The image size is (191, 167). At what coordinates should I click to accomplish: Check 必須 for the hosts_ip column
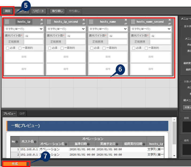point(7,48)
